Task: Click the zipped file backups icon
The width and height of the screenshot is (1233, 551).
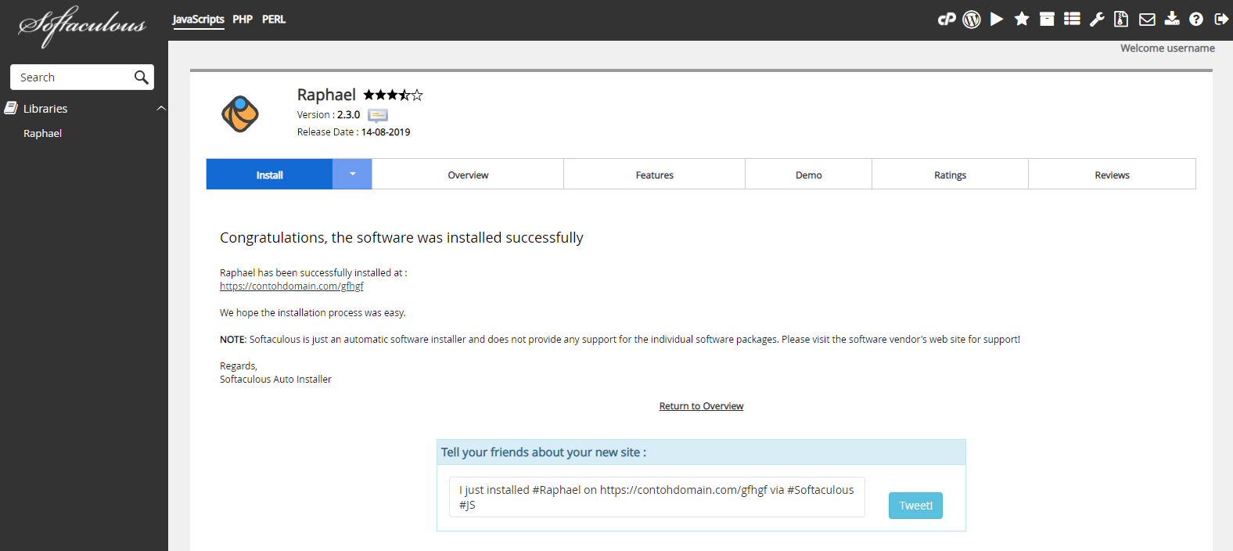Action: [x=1121, y=20]
